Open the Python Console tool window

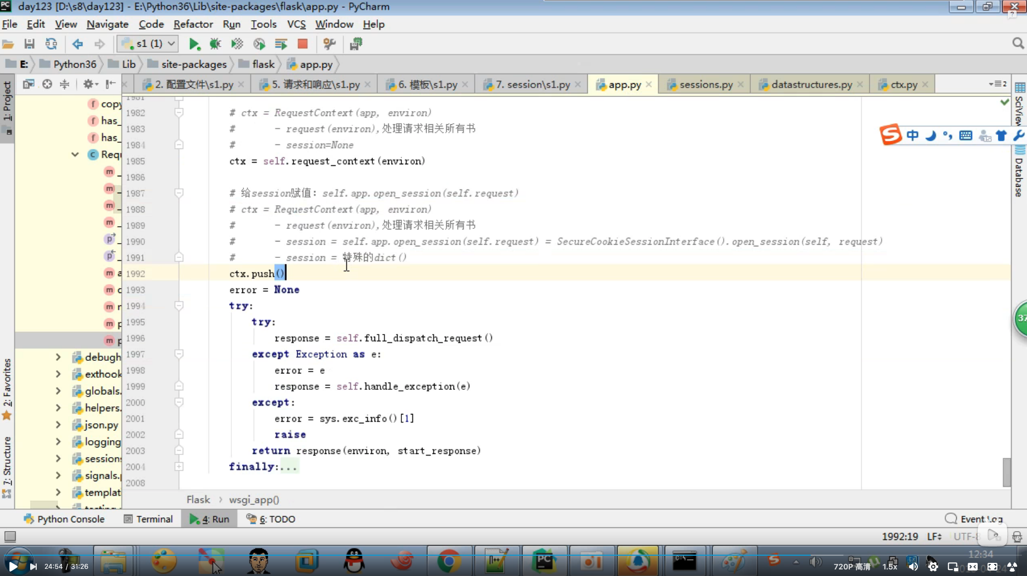tap(64, 519)
